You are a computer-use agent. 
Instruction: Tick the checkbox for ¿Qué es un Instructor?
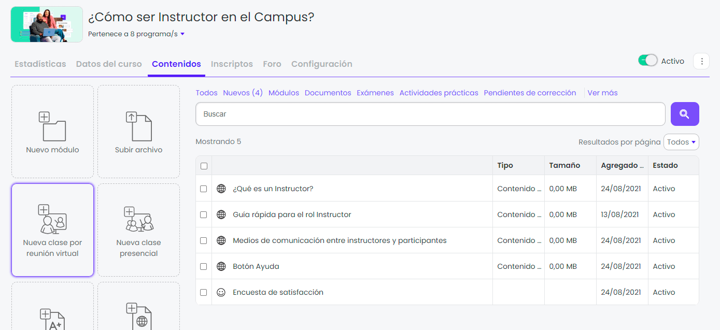tap(204, 189)
